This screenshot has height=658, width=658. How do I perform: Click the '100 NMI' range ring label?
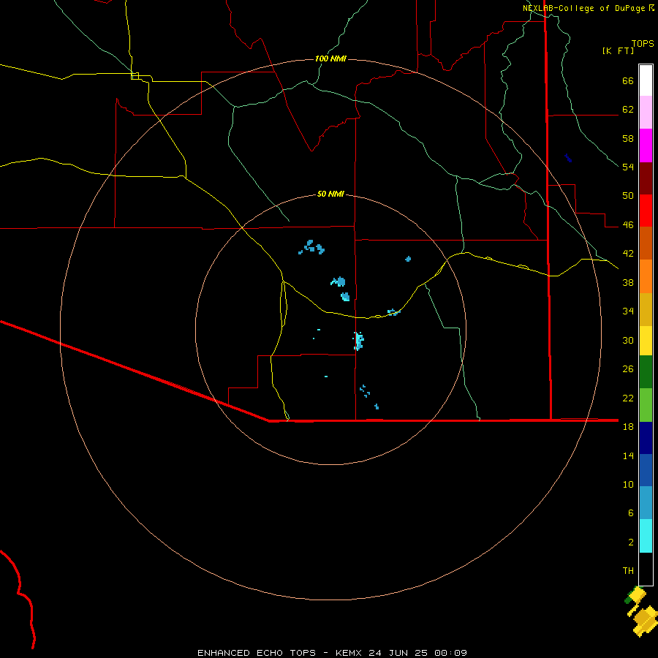[x=330, y=58]
